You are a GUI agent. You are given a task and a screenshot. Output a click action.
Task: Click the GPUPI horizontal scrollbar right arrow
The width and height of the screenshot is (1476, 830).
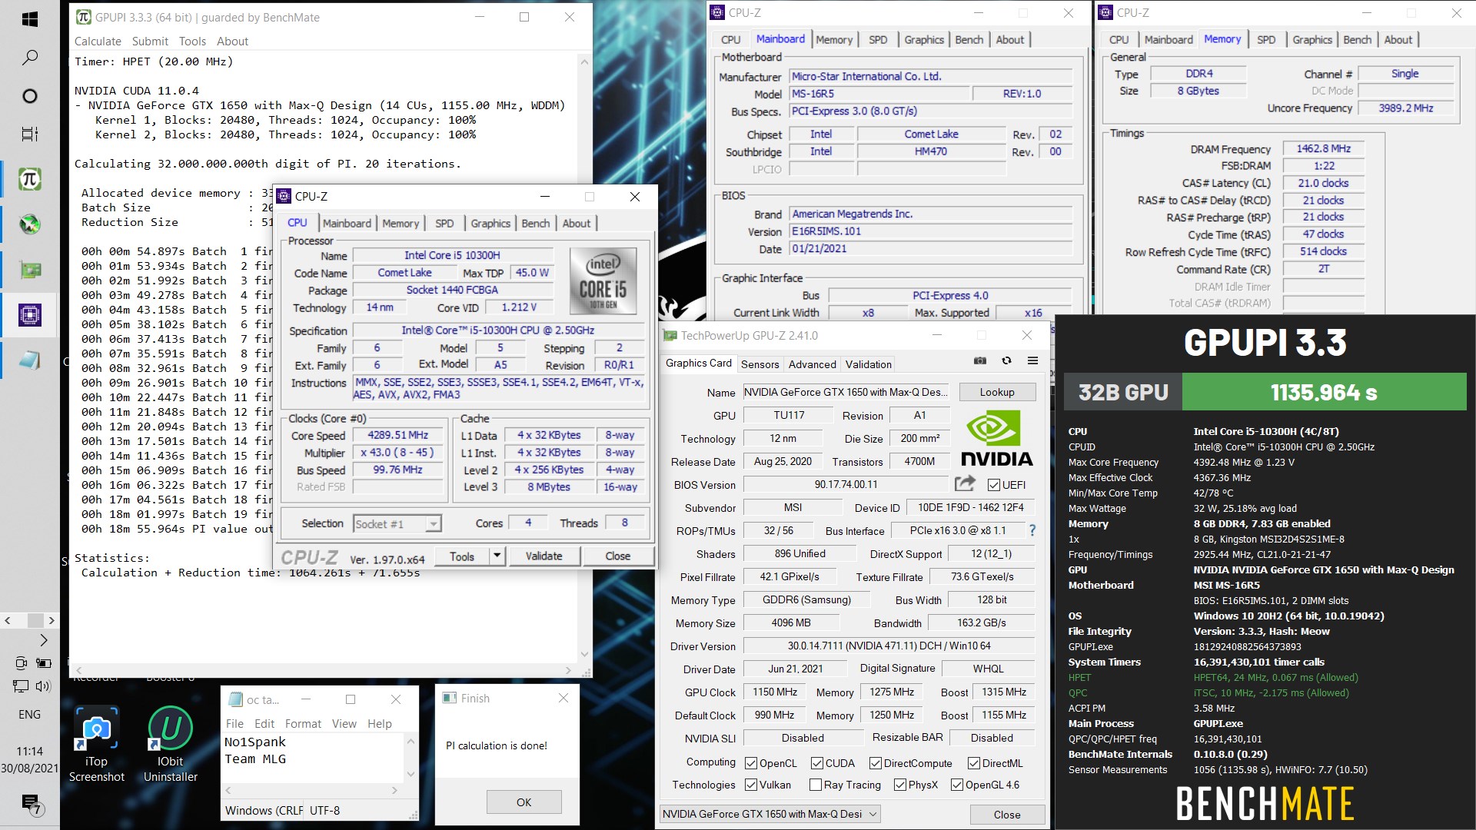(x=568, y=670)
